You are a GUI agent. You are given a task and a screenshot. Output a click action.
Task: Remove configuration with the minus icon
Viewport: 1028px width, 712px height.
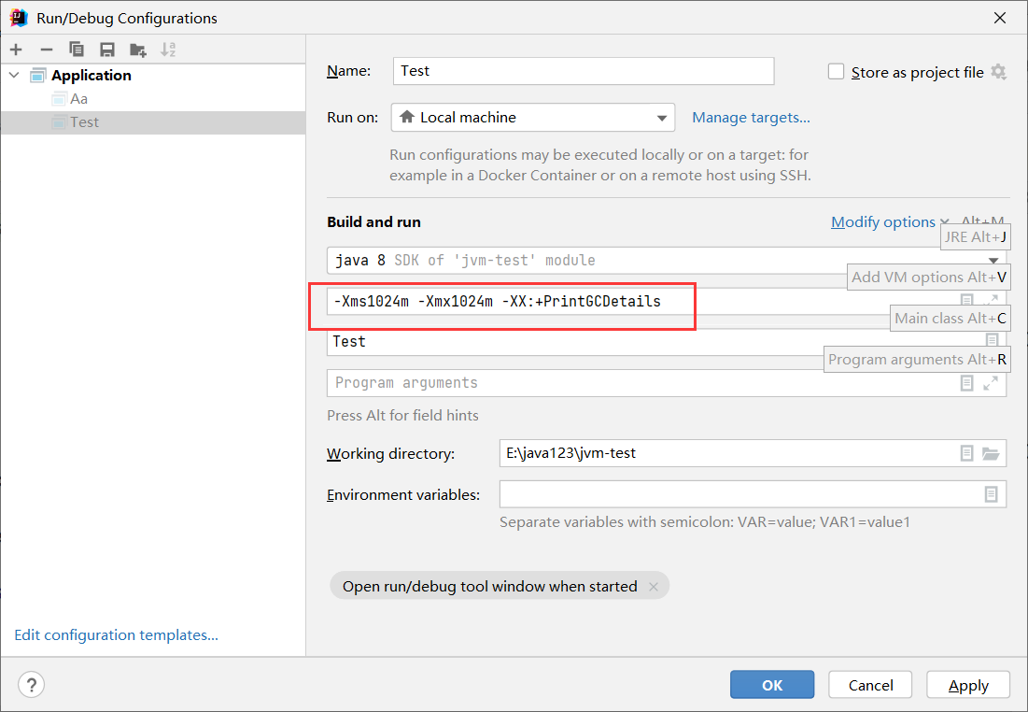[x=47, y=50]
